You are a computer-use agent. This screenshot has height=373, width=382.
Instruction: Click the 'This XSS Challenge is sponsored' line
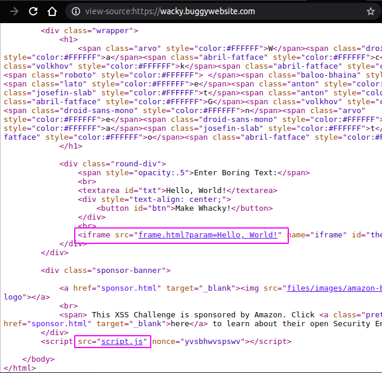coord(221,315)
